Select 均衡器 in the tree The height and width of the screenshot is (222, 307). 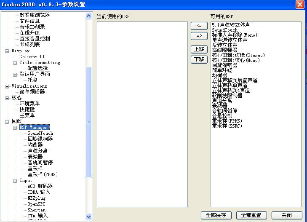(35, 145)
